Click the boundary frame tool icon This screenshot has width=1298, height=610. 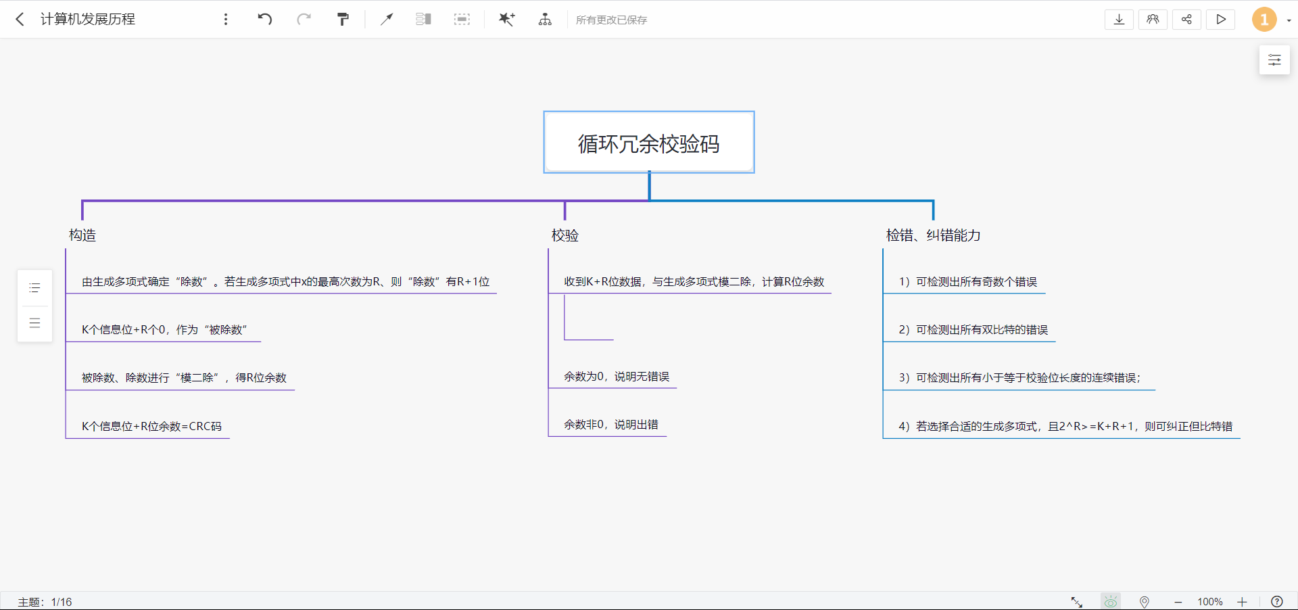[x=462, y=19]
